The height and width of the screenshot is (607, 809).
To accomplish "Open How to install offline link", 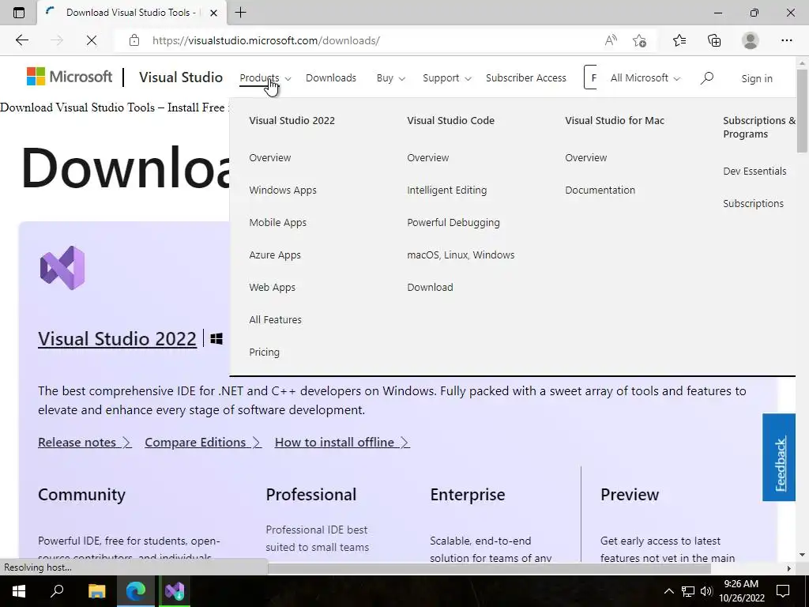I will (342, 443).
